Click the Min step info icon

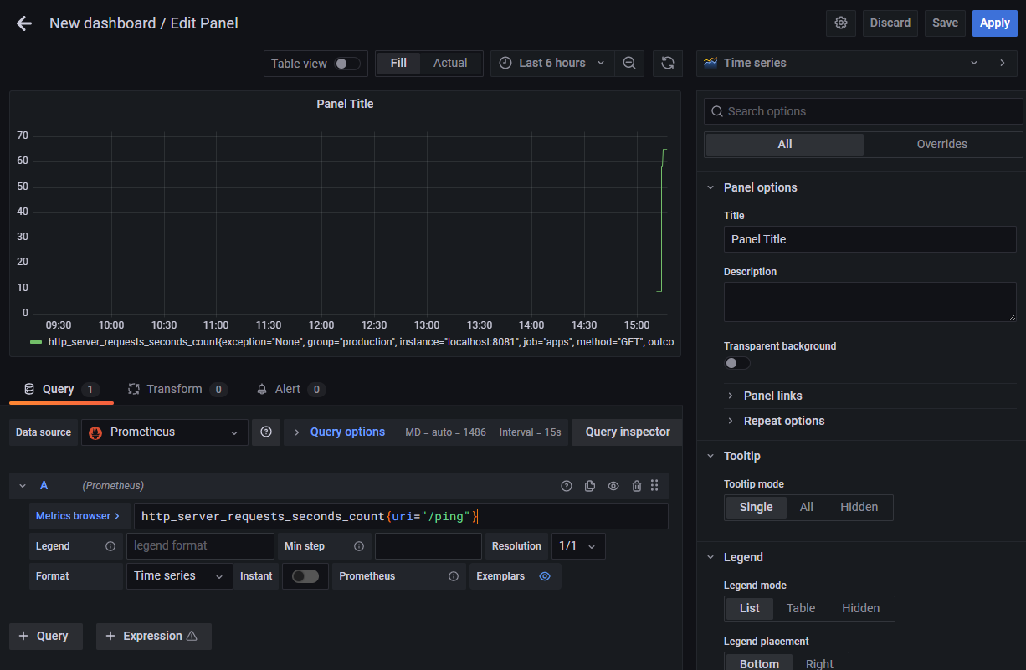359,546
